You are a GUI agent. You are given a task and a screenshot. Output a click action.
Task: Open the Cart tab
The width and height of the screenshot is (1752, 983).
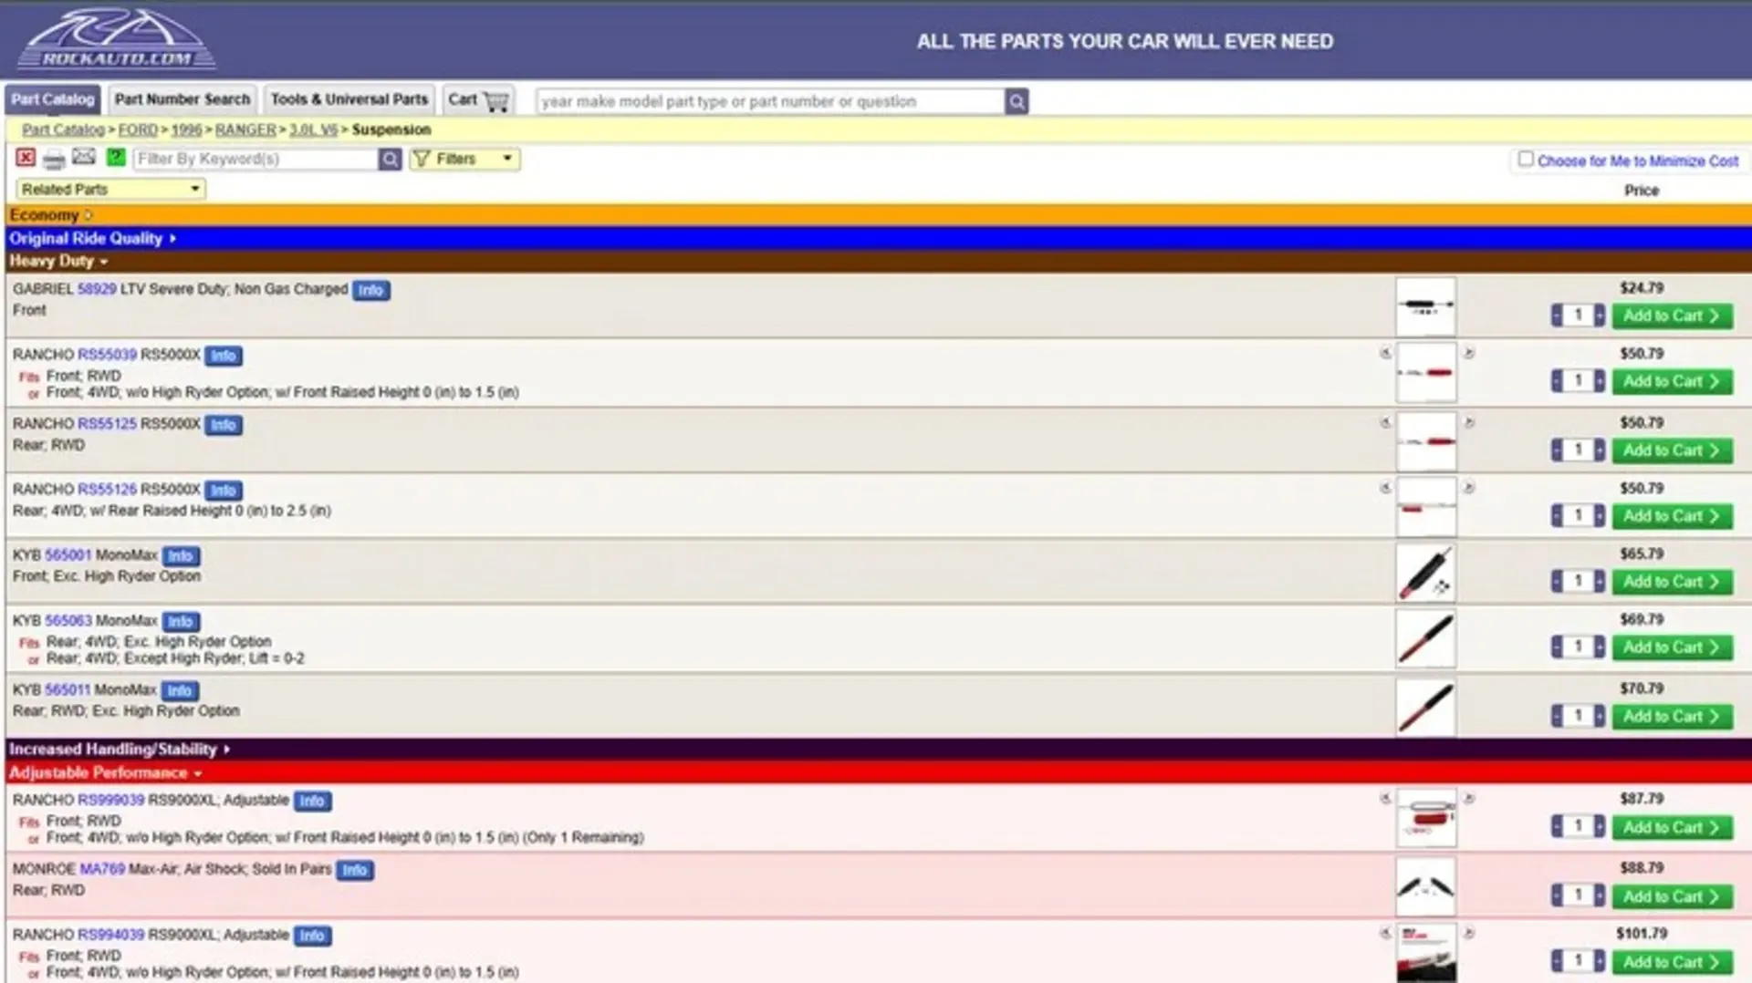[x=478, y=99]
